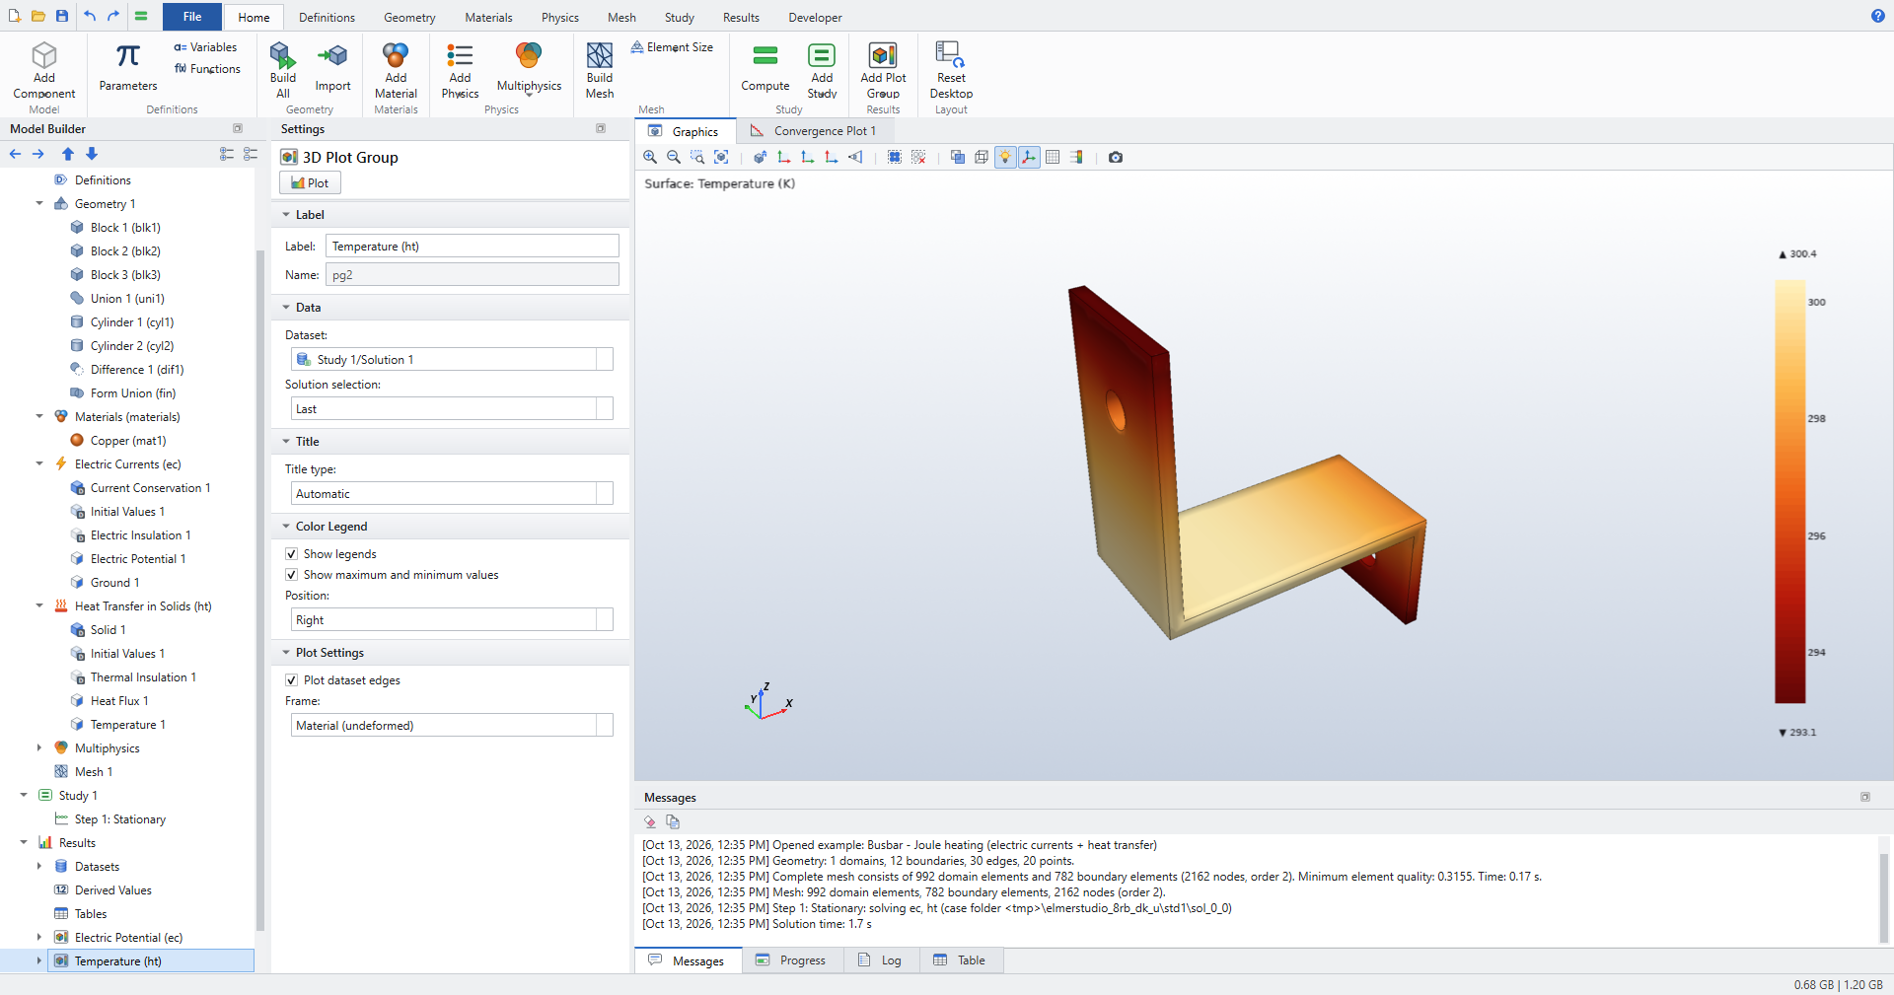The height and width of the screenshot is (995, 1894).
Task: Click the Zoom Out graphics icon
Action: pyautogui.click(x=674, y=157)
